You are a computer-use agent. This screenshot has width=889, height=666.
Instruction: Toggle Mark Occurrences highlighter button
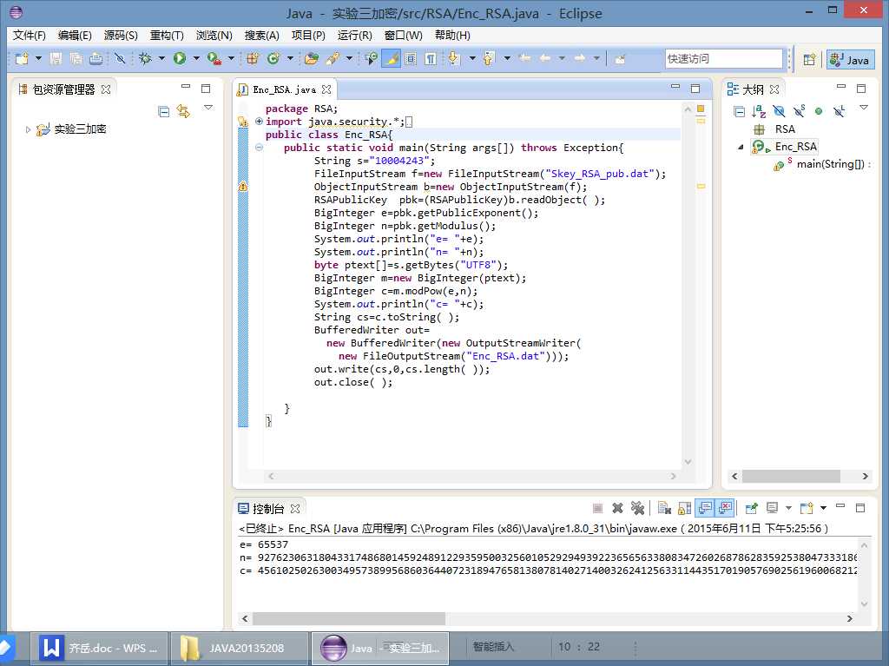[x=392, y=58]
